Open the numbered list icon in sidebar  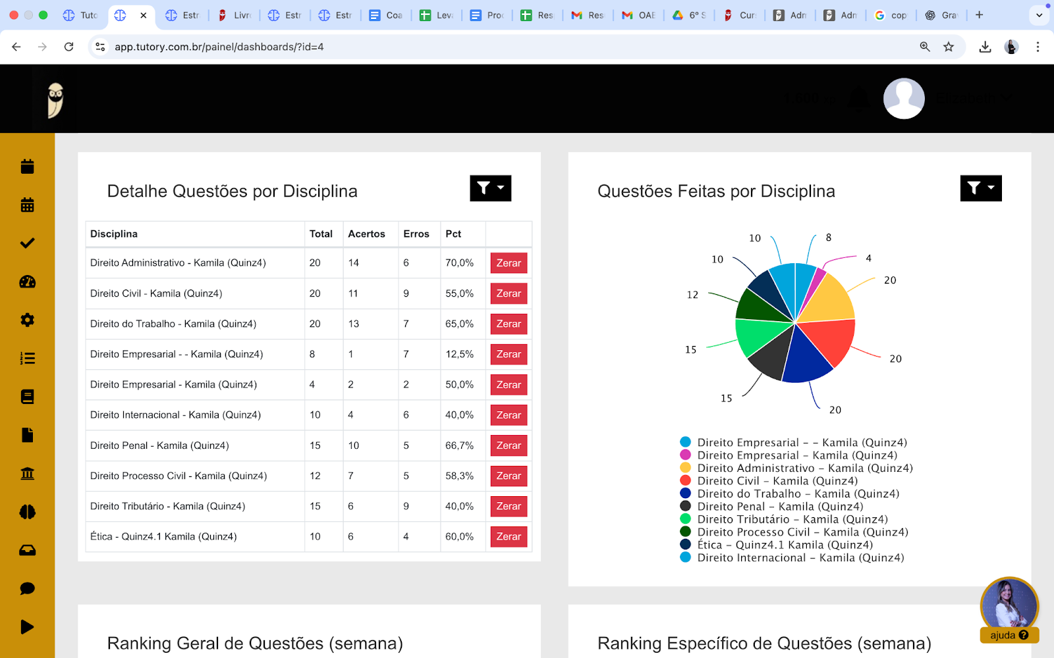point(27,359)
